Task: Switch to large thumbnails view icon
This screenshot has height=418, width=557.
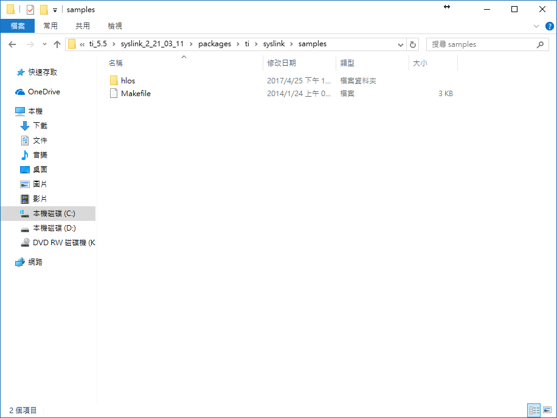Action: click(x=547, y=411)
